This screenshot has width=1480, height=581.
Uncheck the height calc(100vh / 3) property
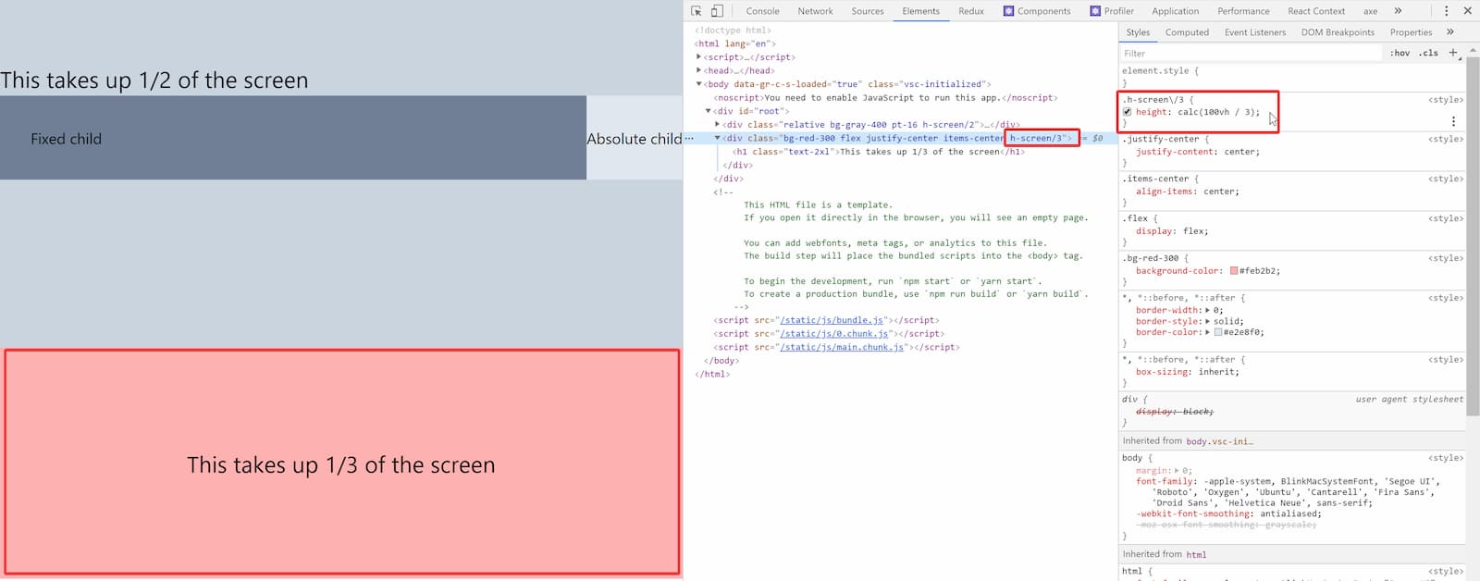point(1127,112)
